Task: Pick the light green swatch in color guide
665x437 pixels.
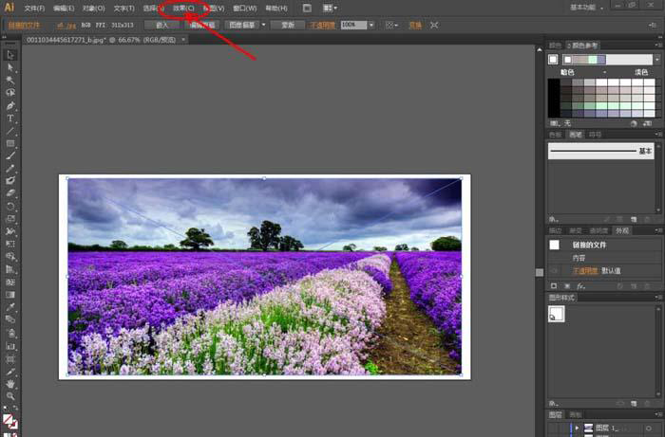Action: pyautogui.click(x=592, y=60)
